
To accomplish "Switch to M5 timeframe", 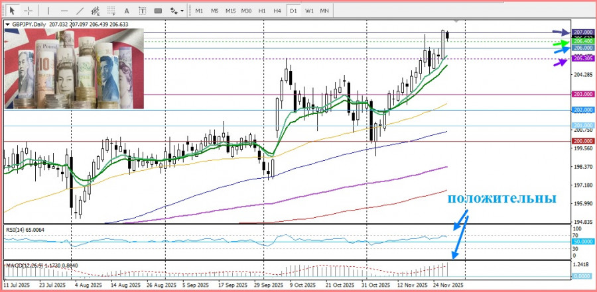I will tap(215, 11).
